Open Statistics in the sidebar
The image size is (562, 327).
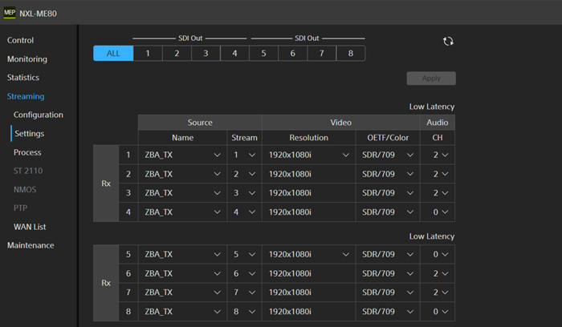23,78
